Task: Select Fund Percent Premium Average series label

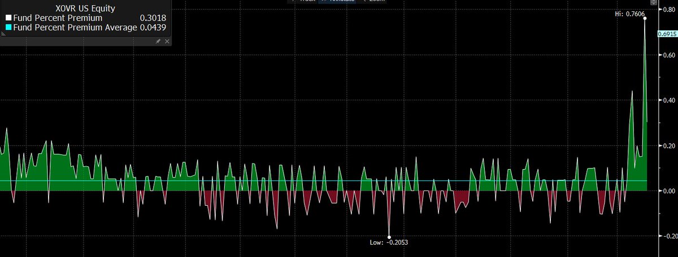Action: tap(75, 26)
